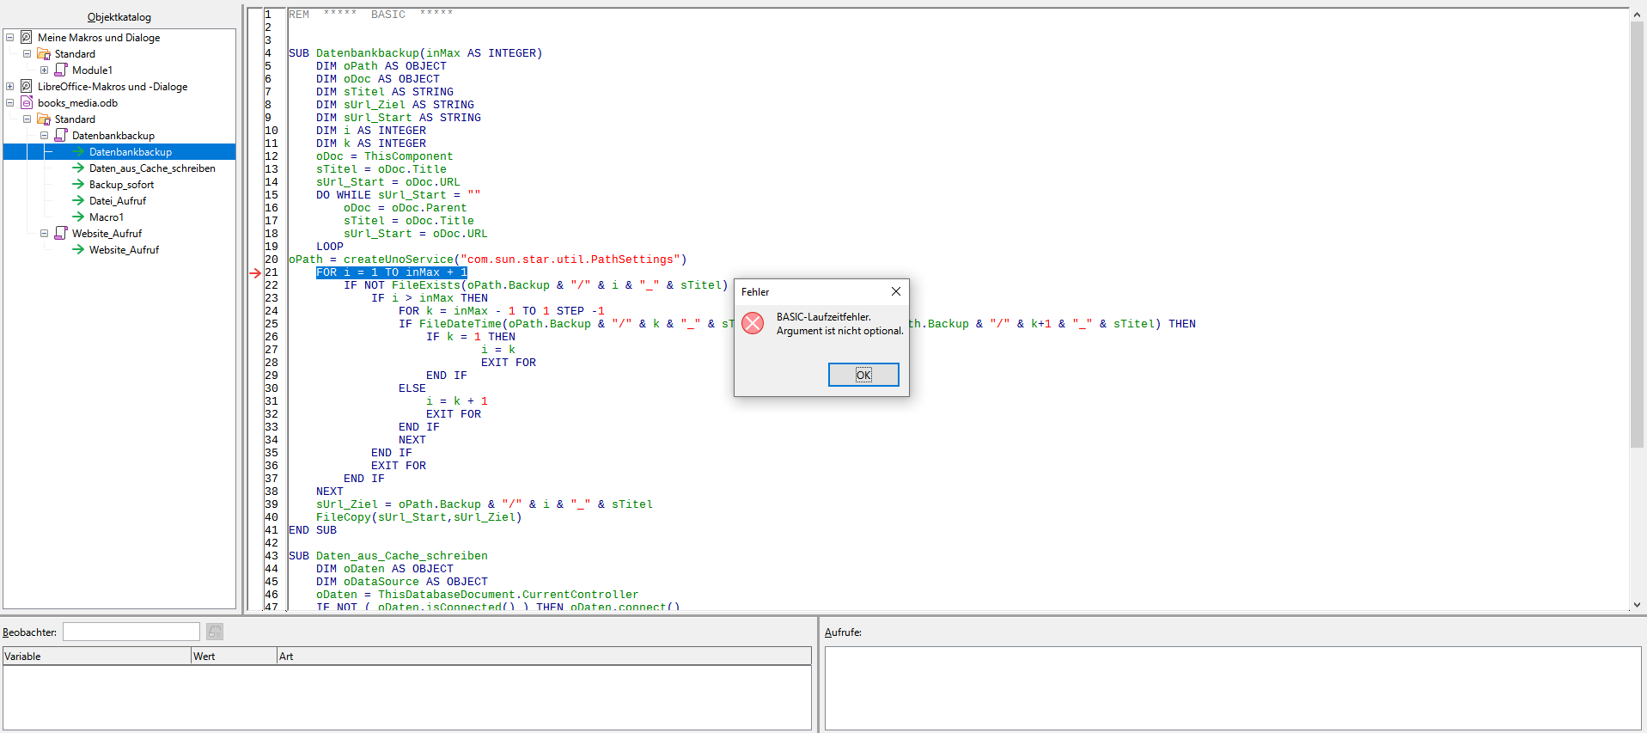Click the Aufrufe call stack label
Screen dimensions: 1647x733
(x=843, y=632)
